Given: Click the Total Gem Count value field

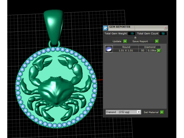Looking at the screenshot, I should pos(163,34).
